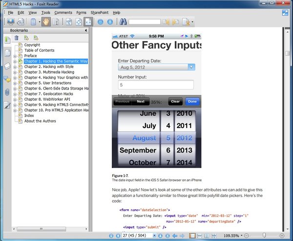Open the Copyright bookmark
293x241 pixels.
tap(32, 45)
